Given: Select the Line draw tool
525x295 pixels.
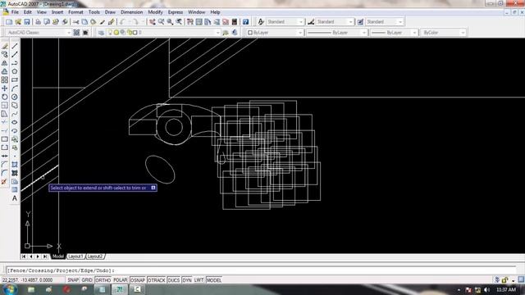Looking at the screenshot, I should coord(15,46).
